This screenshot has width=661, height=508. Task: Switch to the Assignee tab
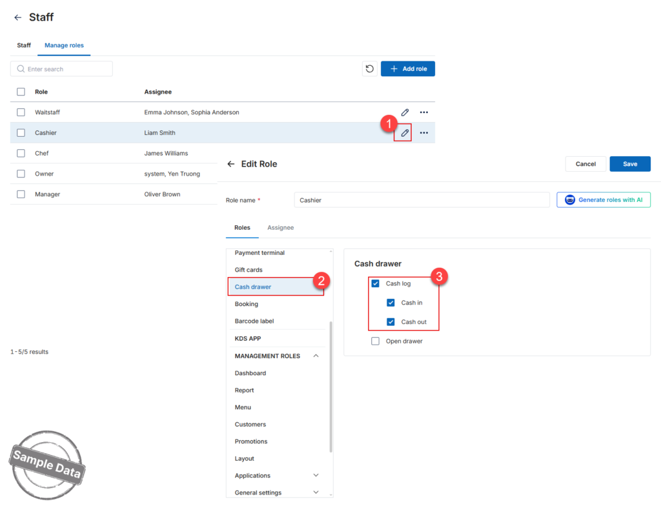(x=280, y=228)
